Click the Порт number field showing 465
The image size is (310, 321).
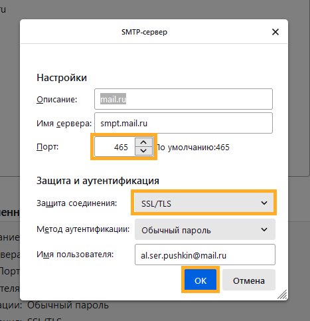coord(115,147)
